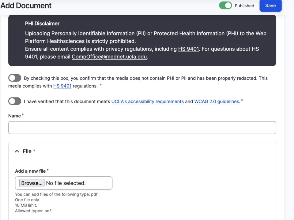Enable the PHI and PII confirmation toggle
Viewport: 294px width, 220px height.
tap(15, 78)
